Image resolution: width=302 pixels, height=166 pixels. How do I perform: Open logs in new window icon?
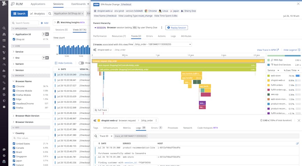click(297, 143)
